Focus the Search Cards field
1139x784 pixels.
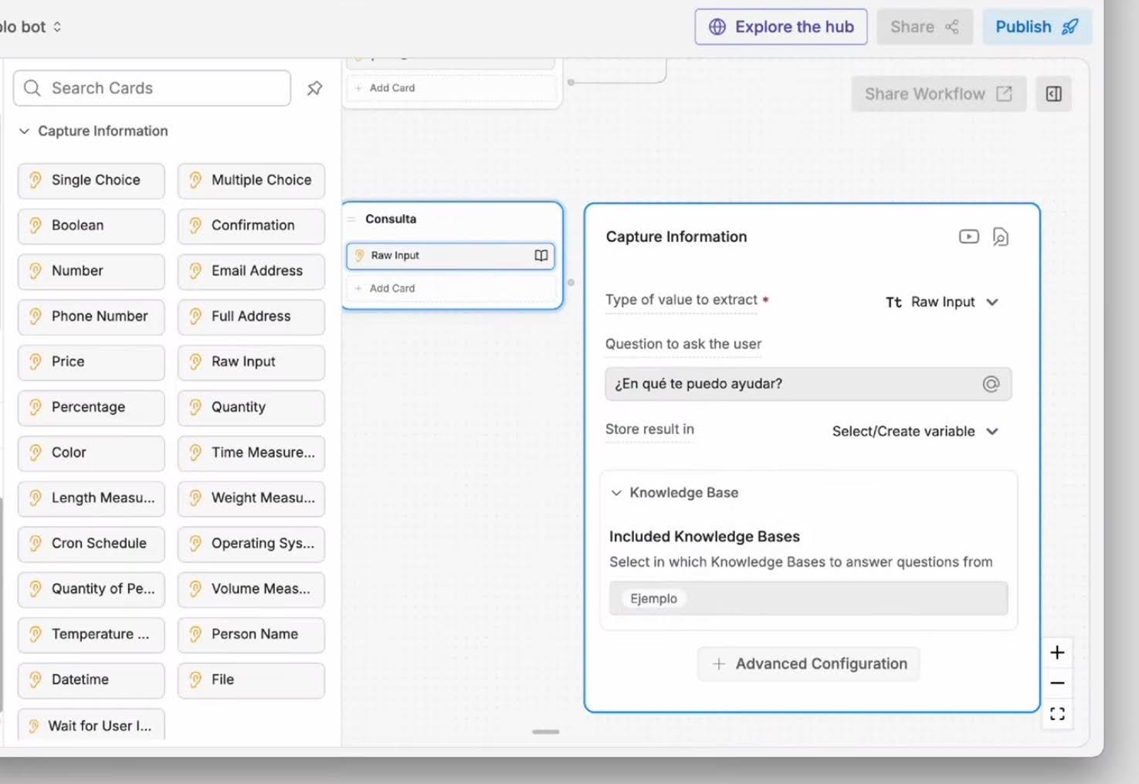click(152, 88)
